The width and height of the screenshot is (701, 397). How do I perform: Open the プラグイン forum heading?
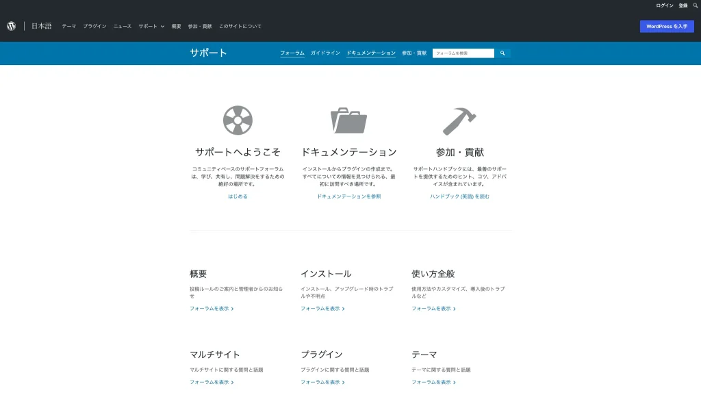[322, 355]
